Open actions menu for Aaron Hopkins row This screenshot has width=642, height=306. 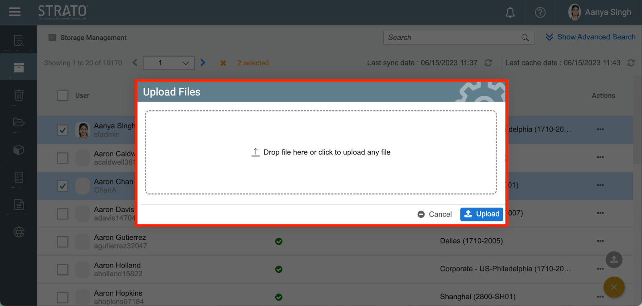(600, 297)
